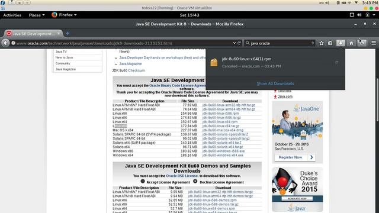Viewport: 379px width, 213px height.
Task: Click the JavaOne Register Now button
Action: point(295,157)
